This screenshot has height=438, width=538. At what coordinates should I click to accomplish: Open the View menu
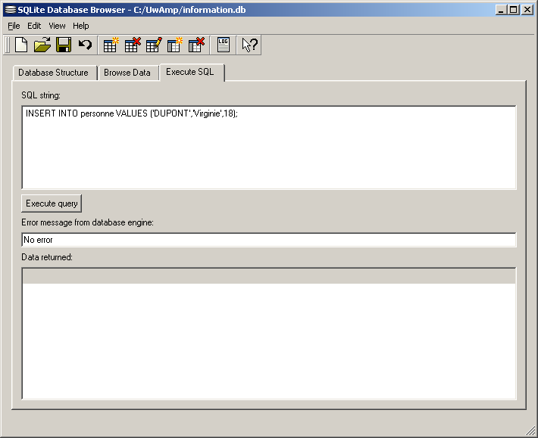pos(57,26)
